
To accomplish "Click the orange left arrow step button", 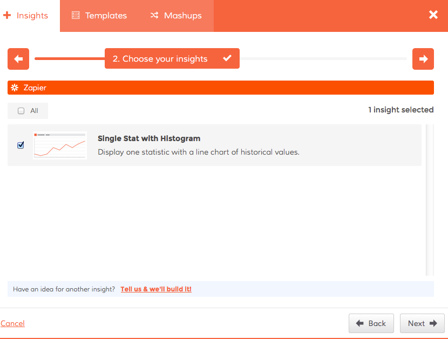I will click(x=18, y=59).
